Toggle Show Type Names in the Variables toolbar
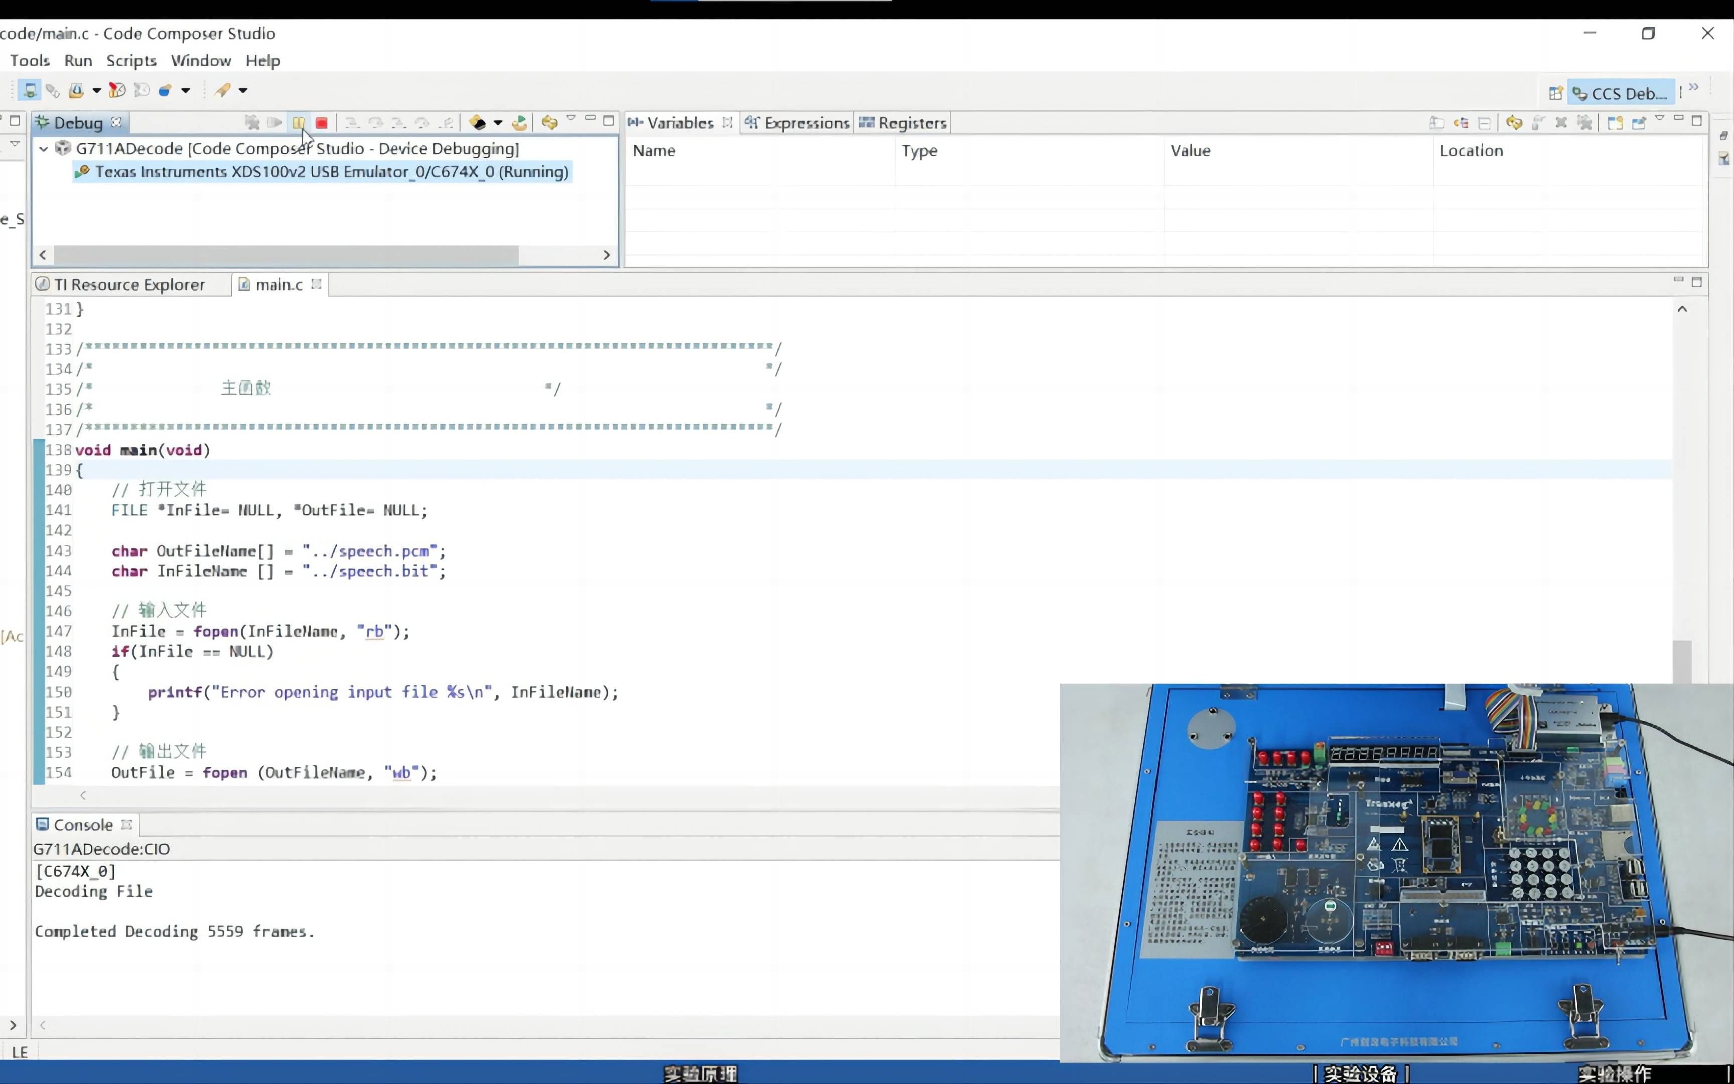1734x1084 pixels. [1436, 123]
